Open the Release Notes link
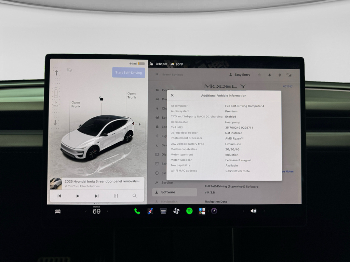The width and height of the screenshot is (350, 262). pyautogui.click(x=288, y=171)
